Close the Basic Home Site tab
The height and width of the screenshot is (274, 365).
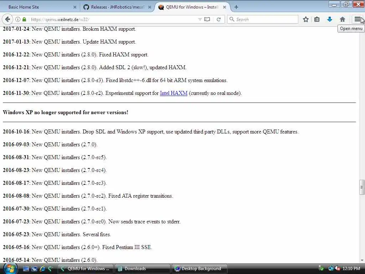point(75,7)
